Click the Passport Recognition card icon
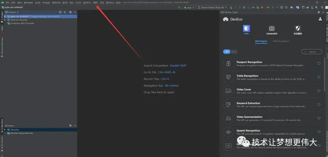 coord(228,63)
